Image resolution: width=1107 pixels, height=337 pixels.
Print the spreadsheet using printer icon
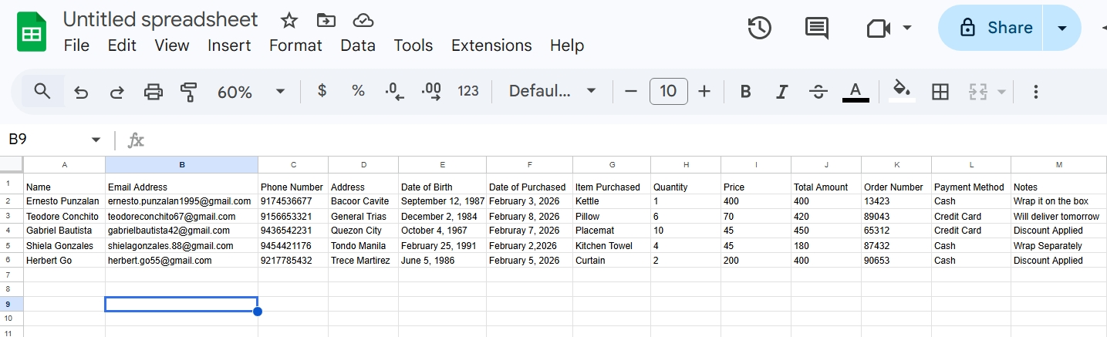point(154,92)
